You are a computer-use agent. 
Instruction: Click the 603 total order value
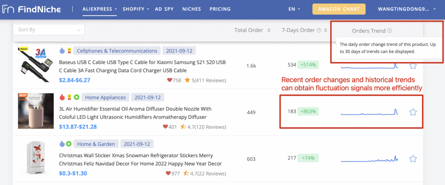[x=251, y=159]
